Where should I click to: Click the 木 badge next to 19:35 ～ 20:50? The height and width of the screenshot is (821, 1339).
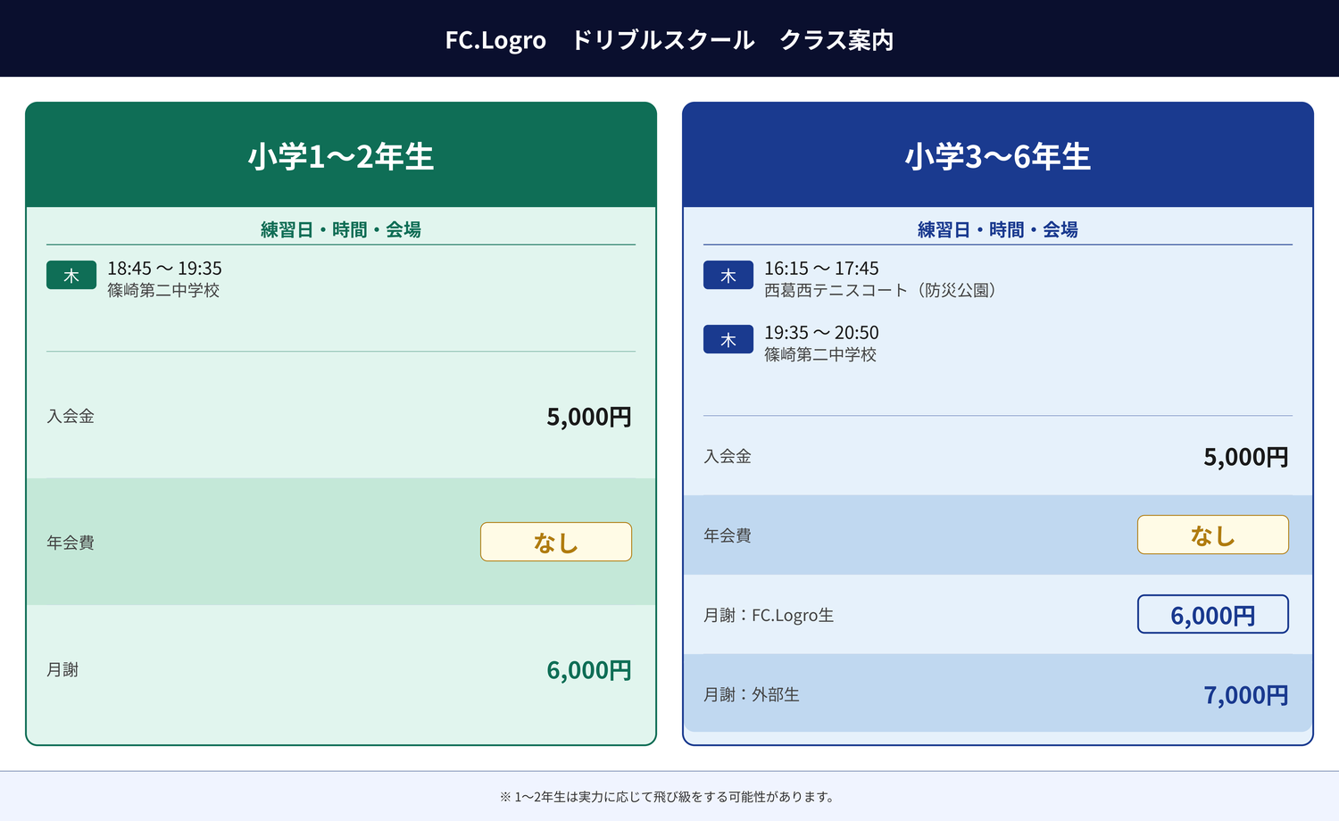[x=728, y=340]
